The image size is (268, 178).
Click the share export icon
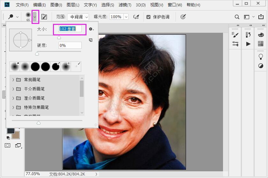tap(261, 17)
